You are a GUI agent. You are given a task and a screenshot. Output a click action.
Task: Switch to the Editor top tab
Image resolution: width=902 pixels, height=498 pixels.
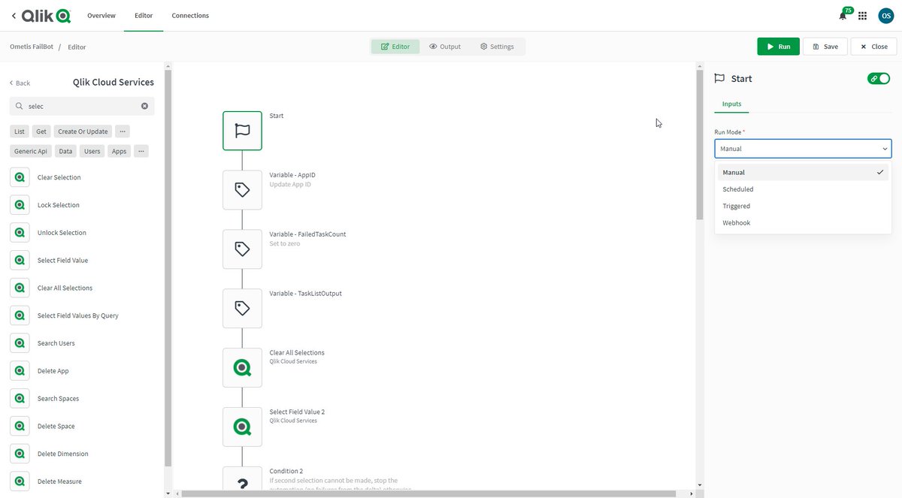144,16
